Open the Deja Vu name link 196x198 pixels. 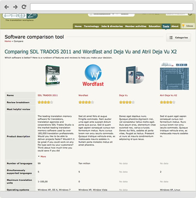click(x=123, y=95)
